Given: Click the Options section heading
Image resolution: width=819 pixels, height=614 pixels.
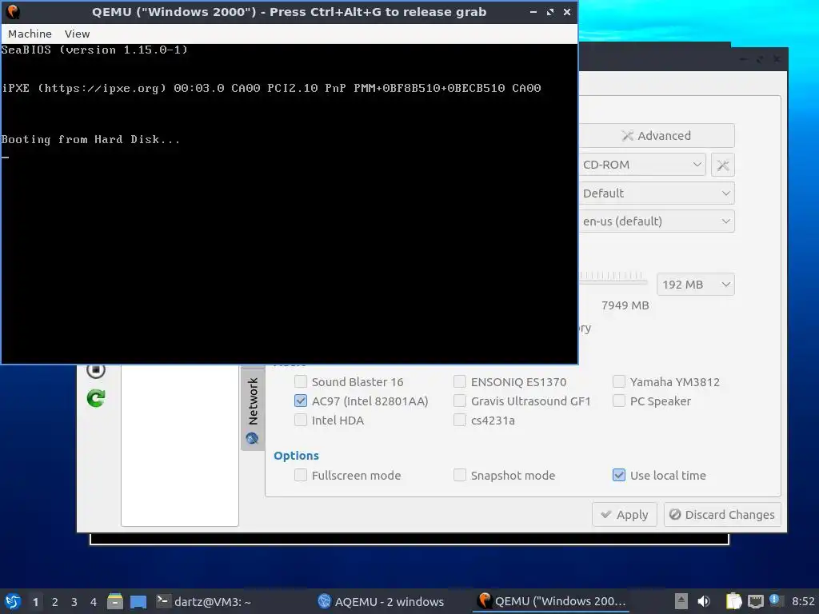Looking at the screenshot, I should (296, 456).
